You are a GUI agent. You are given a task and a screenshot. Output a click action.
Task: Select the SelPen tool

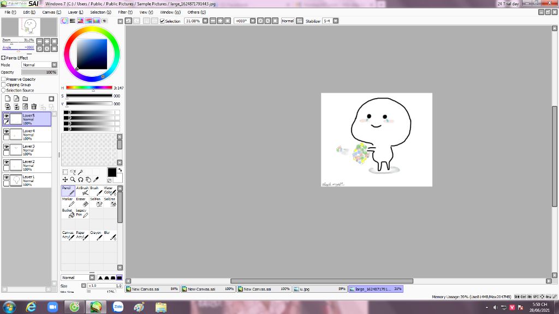point(96,202)
